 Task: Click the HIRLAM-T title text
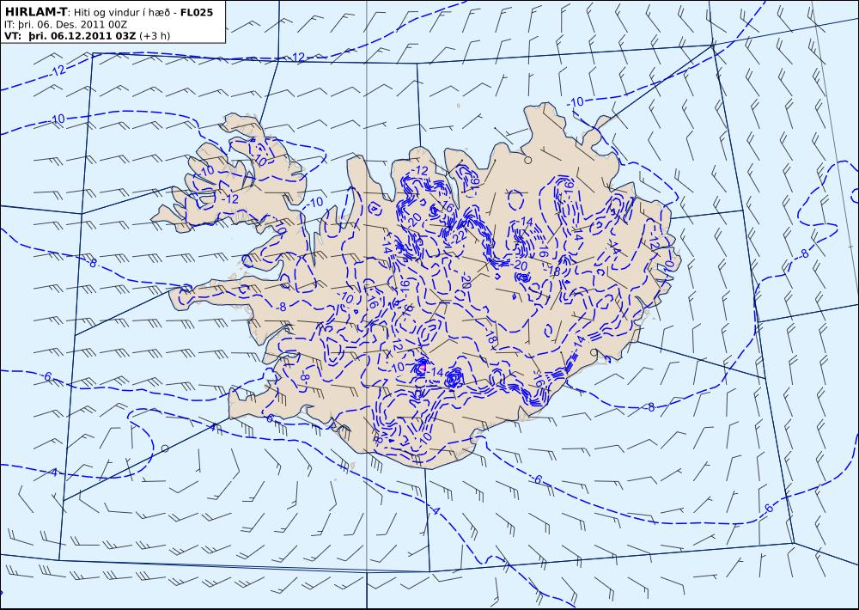click(34, 12)
